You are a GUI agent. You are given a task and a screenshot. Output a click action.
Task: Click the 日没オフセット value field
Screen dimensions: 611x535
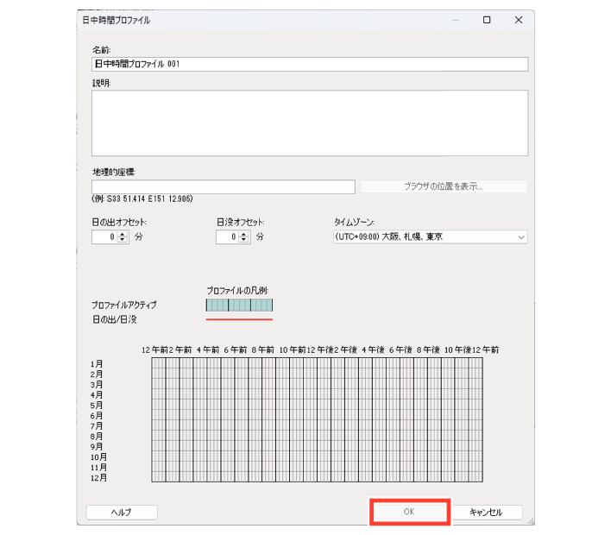(x=228, y=236)
